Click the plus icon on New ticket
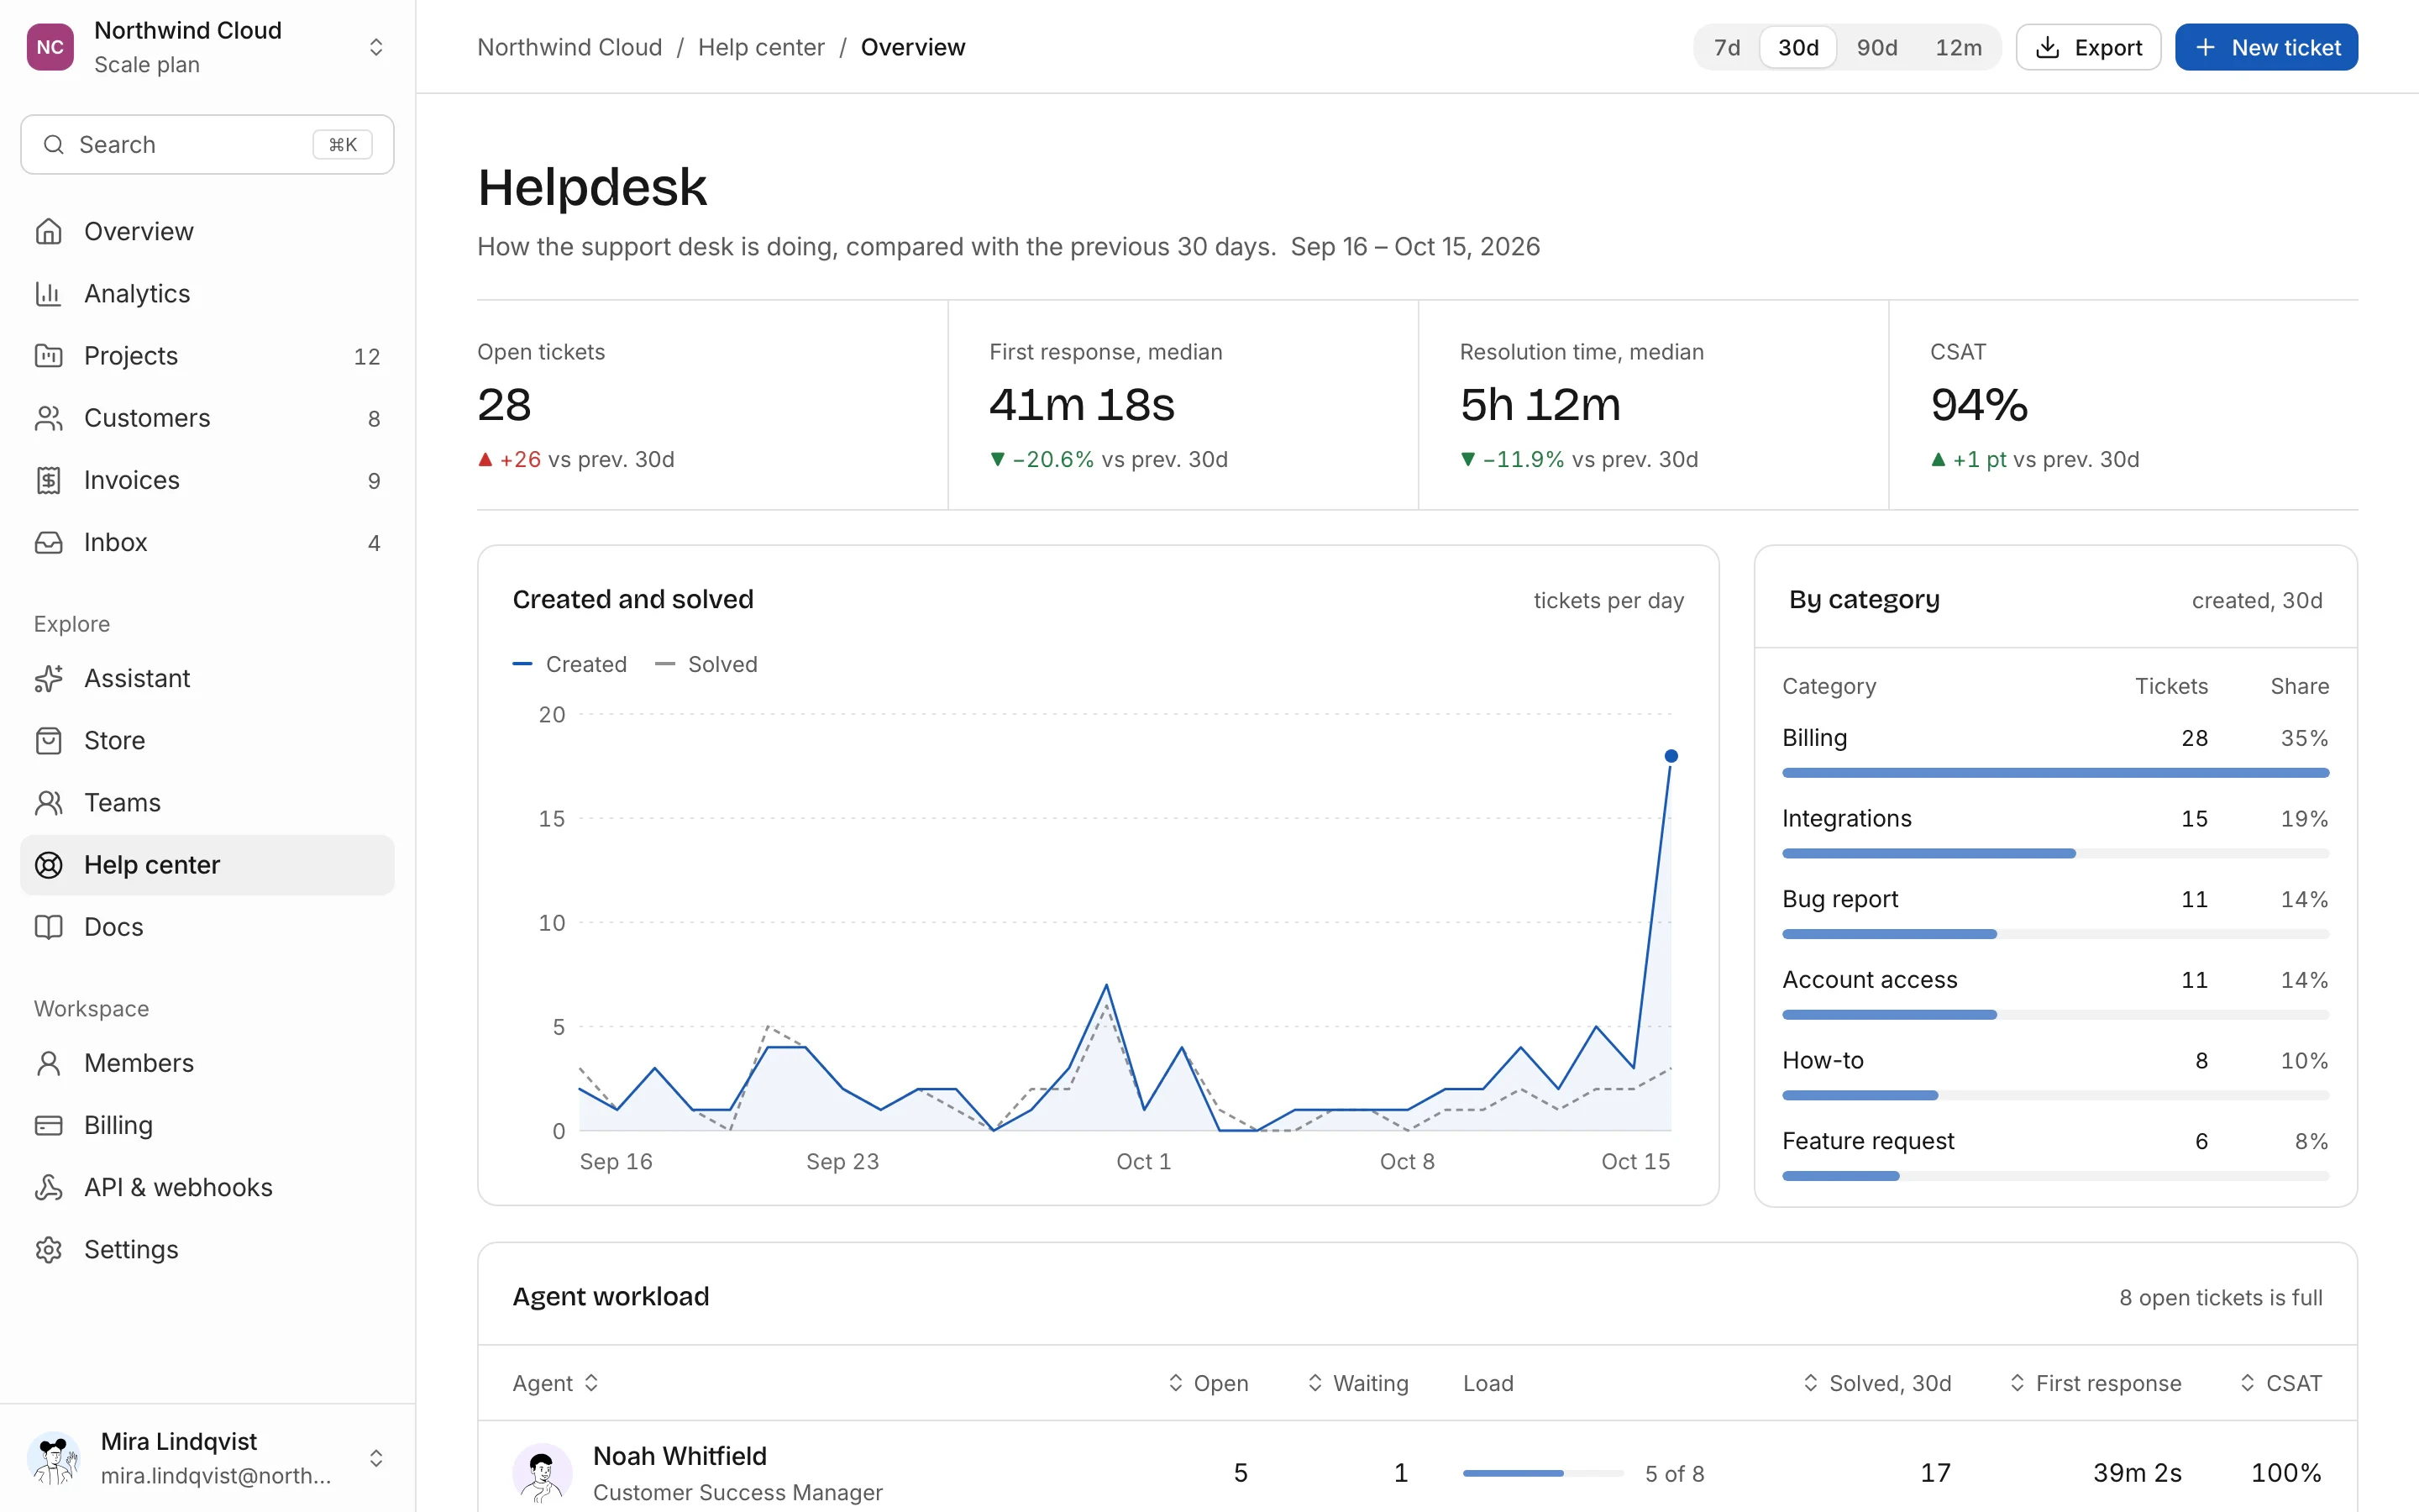Image resolution: width=2419 pixels, height=1512 pixels. point(2205,47)
